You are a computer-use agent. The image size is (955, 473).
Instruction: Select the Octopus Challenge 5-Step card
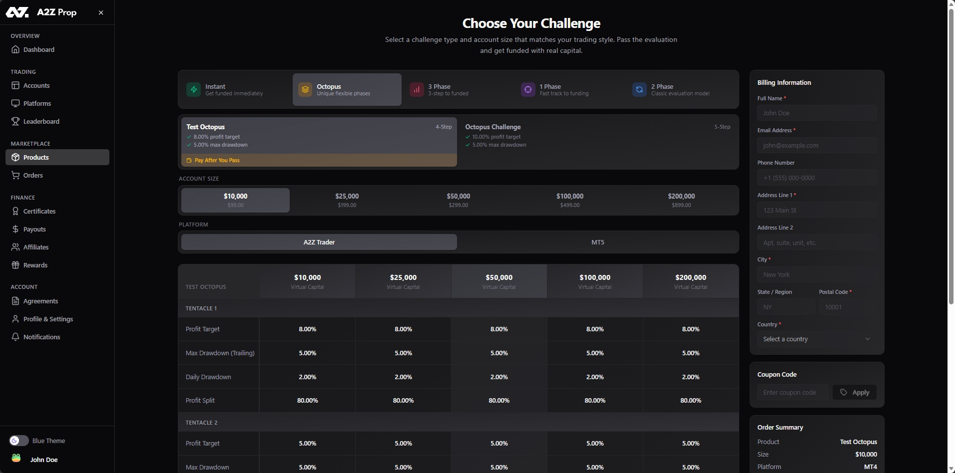point(597,142)
